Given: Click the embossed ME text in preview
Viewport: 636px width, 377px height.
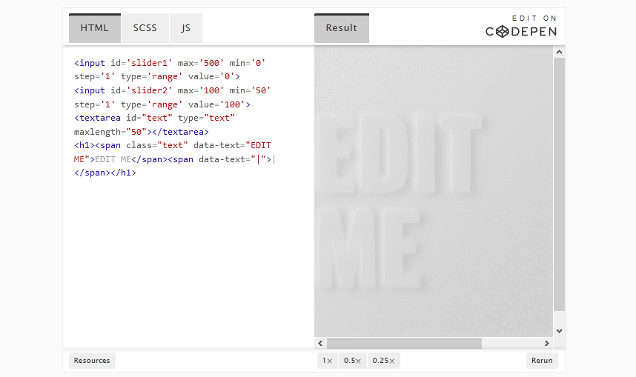Looking at the screenshot, I should pos(368,249).
